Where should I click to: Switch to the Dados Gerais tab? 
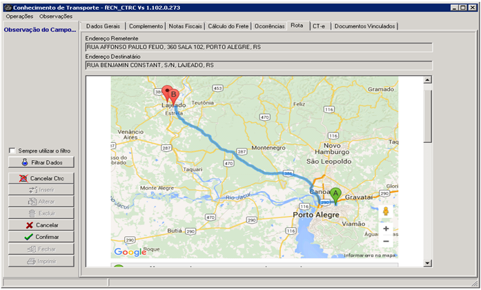point(103,26)
